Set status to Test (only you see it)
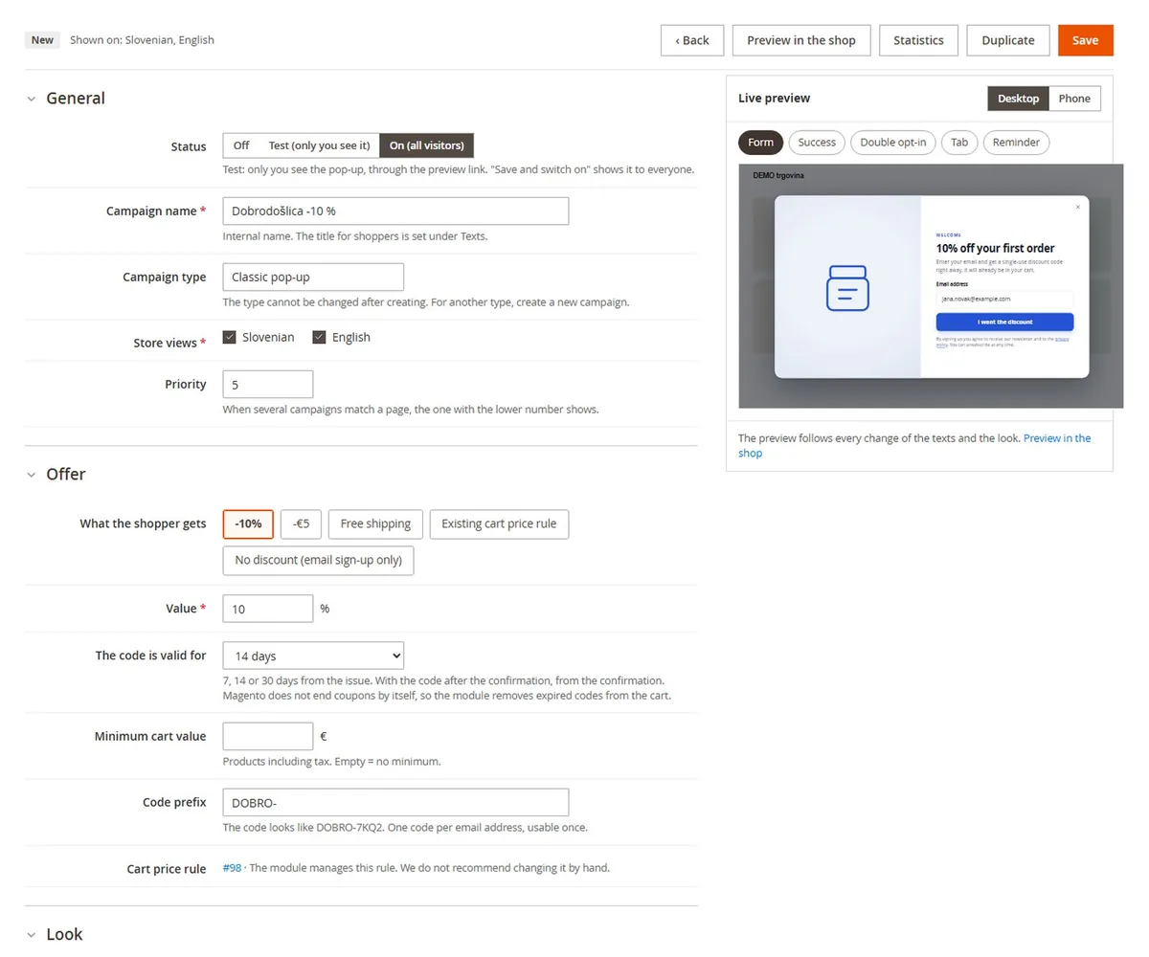1149x957 pixels. [319, 145]
